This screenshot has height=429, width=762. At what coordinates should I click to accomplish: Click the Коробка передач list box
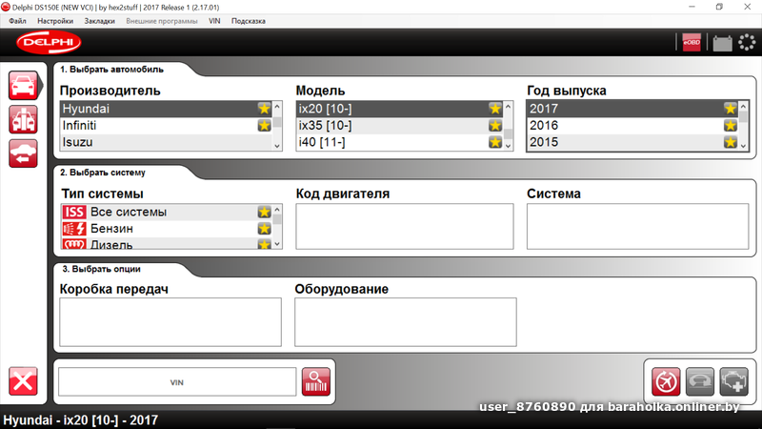click(170, 322)
